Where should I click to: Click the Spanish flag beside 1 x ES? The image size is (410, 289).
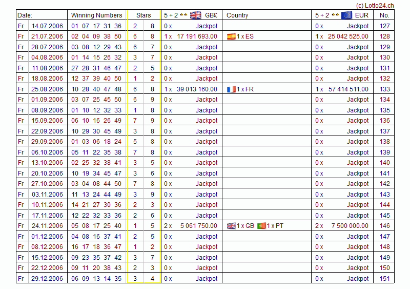[x=231, y=36]
